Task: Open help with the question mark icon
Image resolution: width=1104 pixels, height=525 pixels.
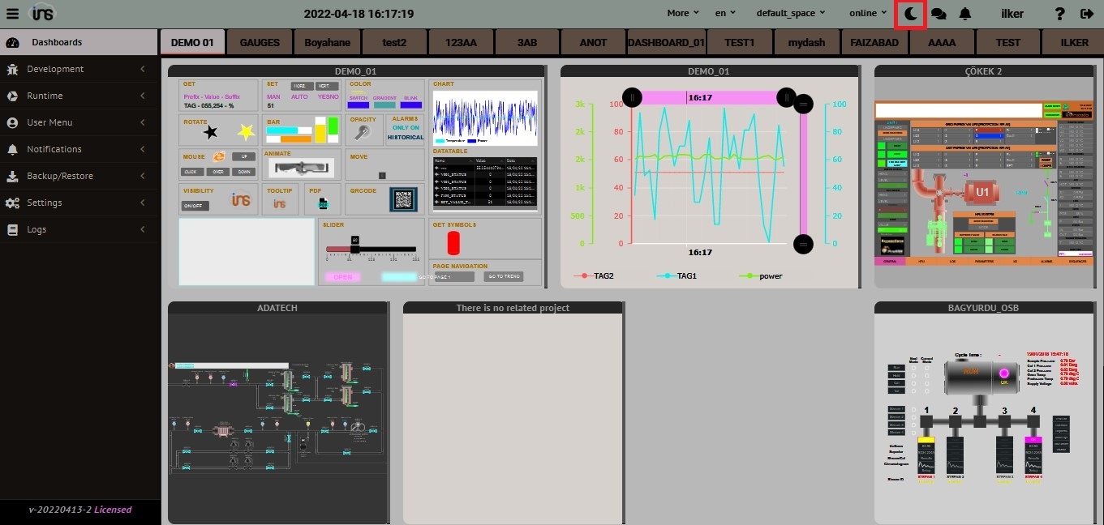Action: [x=1059, y=14]
